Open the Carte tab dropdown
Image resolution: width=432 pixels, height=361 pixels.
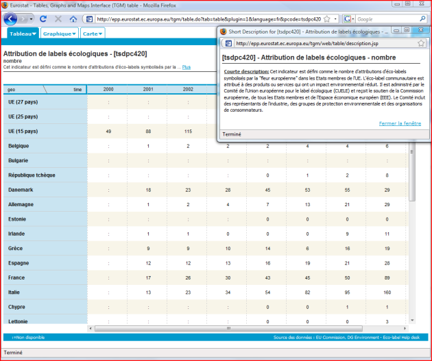point(93,34)
